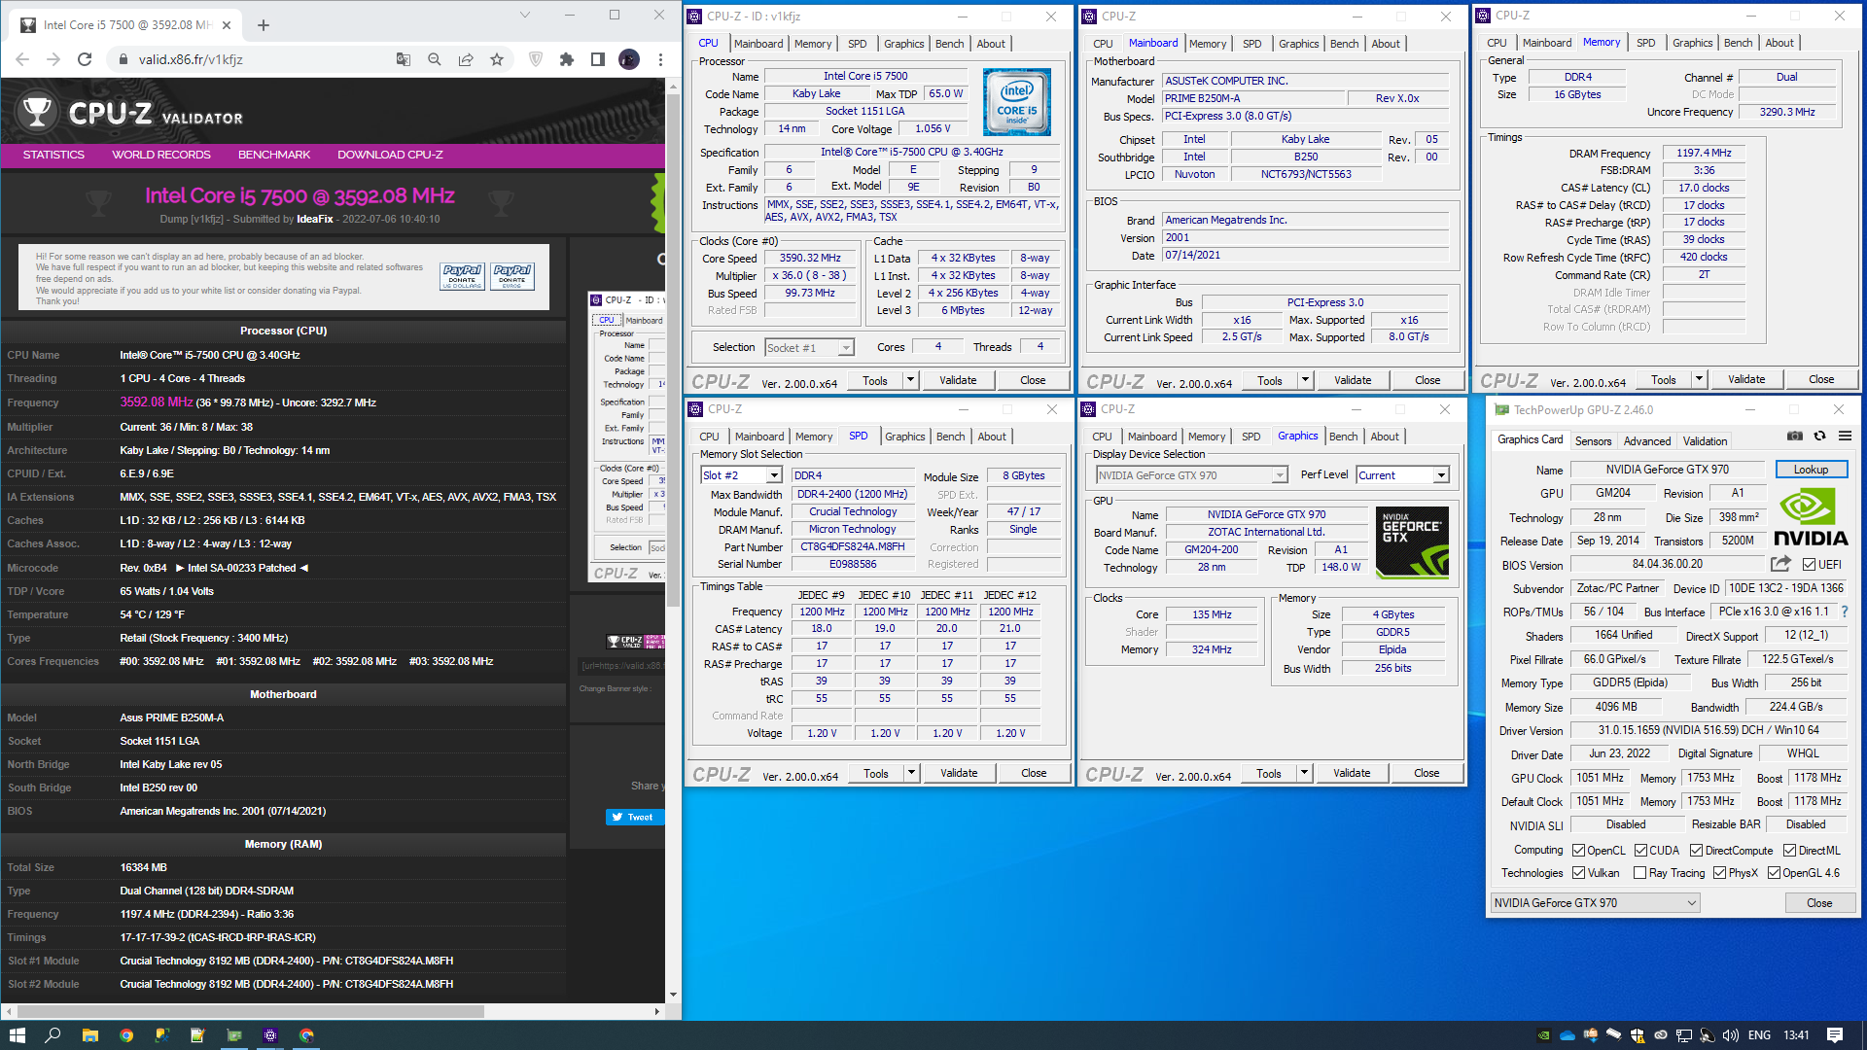1867x1050 pixels.
Task: Click the browser horizontal scrollbar
Action: coord(251,1011)
